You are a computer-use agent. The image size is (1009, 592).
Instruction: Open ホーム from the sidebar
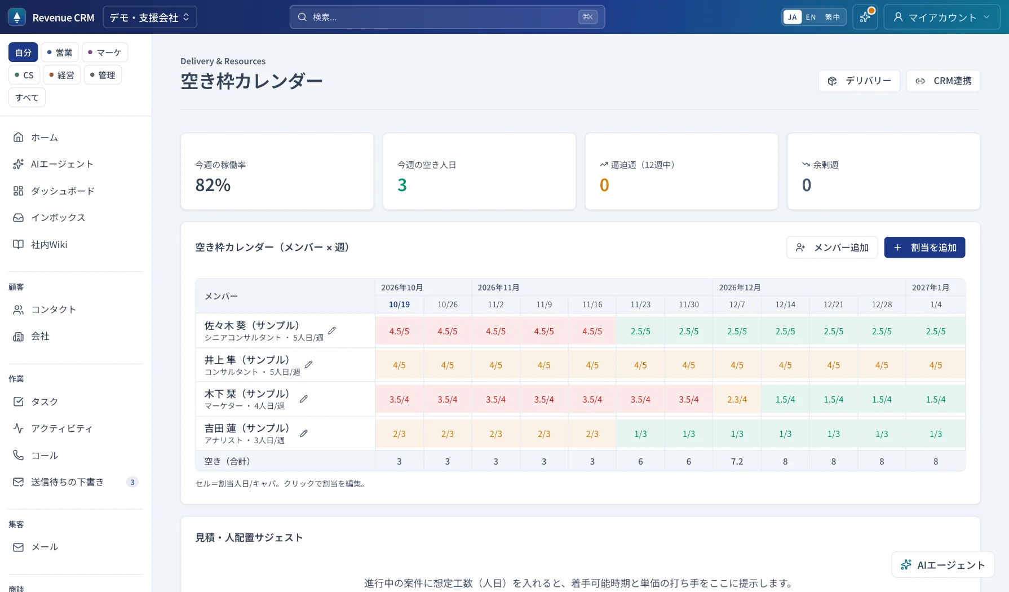pos(76,138)
